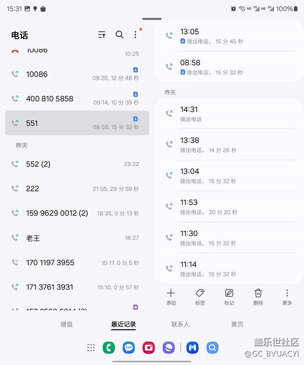304x365 pixels.
Task: Tap the 标签 tag icon
Action: 200,293
